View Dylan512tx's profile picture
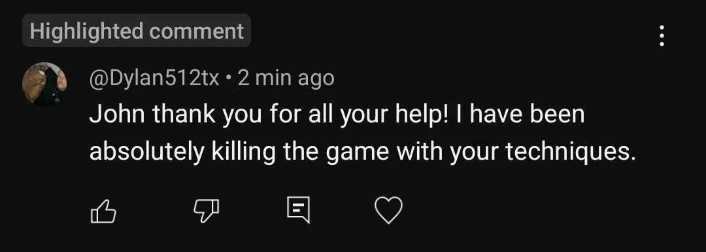706x252 pixels. (44, 84)
